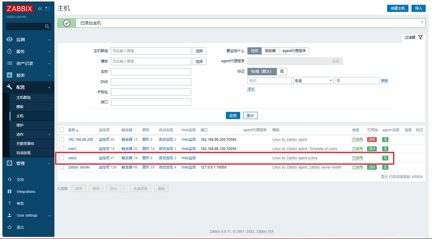Focus the IP地址 filter input
This screenshot has width=432, height=239.
[151, 92]
